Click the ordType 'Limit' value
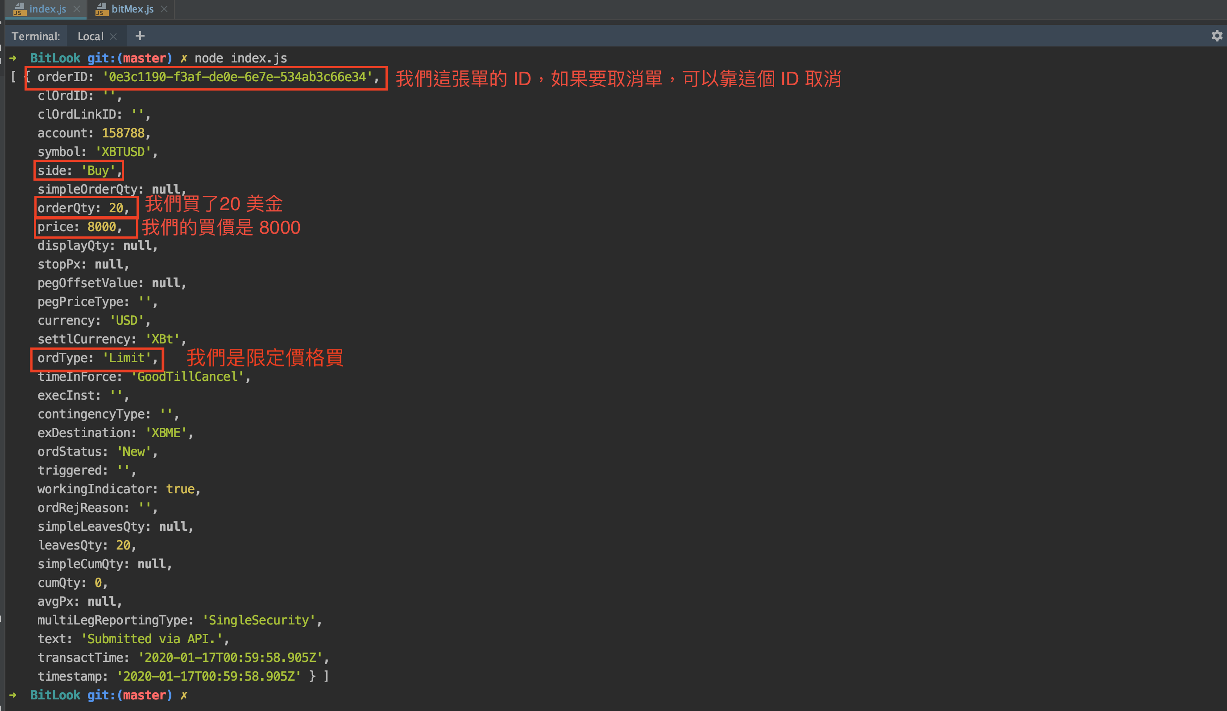 (x=127, y=358)
